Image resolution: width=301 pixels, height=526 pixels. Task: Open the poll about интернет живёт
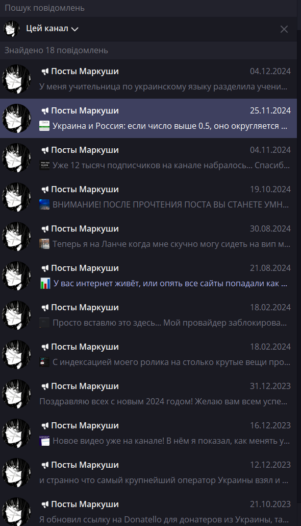(148, 276)
